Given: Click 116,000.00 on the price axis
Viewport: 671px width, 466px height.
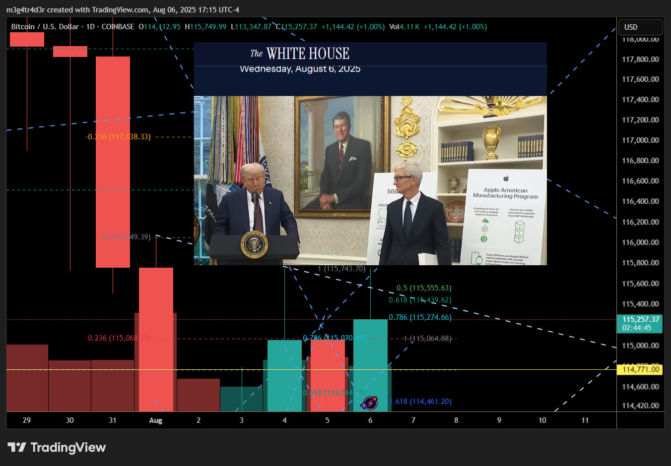Looking at the screenshot, I should (641, 242).
